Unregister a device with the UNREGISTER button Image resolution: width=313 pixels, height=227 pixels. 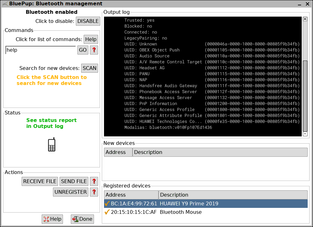pos(70,192)
